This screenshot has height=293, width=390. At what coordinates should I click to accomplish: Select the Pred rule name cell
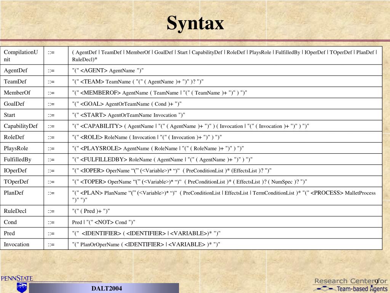[x=22, y=233]
